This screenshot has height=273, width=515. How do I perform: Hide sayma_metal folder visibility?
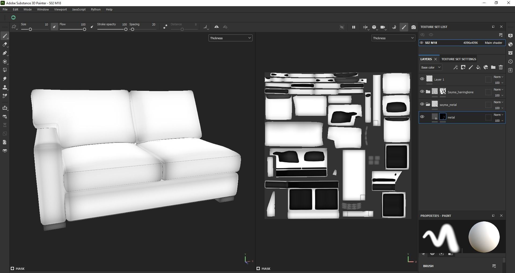pos(422,104)
